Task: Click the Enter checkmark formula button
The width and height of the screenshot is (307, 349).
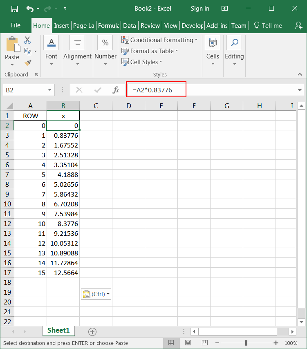Action: [x=98, y=90]
